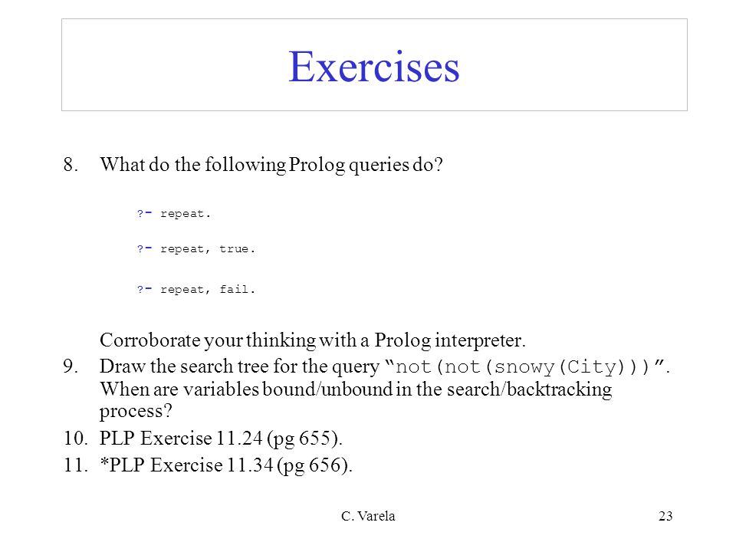Click exercise 8 question text
Viewport: 736px width, 552px height.
coord(271,165)
